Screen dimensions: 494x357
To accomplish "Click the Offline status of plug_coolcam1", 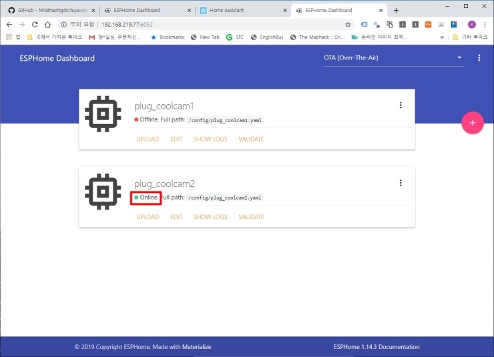I will pyautogui.click(x=146, y=119).
